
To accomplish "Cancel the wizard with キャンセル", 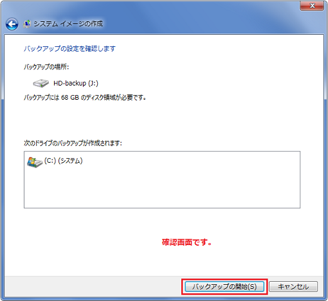I will pos(293,287).
